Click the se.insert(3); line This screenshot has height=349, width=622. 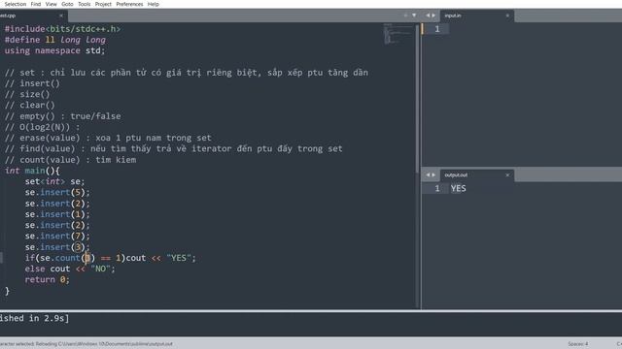pyautogui.click(x=57, y=247)
